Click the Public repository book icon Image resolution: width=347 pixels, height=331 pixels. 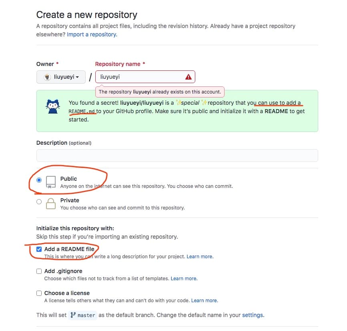pos(51,182)
